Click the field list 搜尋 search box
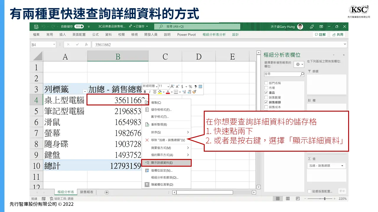 [284, 74]
